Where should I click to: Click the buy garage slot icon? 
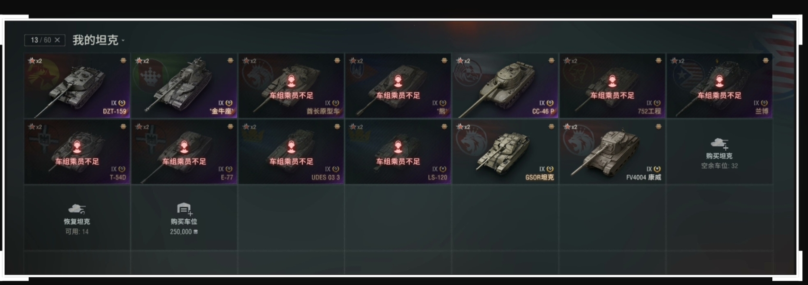184,209
